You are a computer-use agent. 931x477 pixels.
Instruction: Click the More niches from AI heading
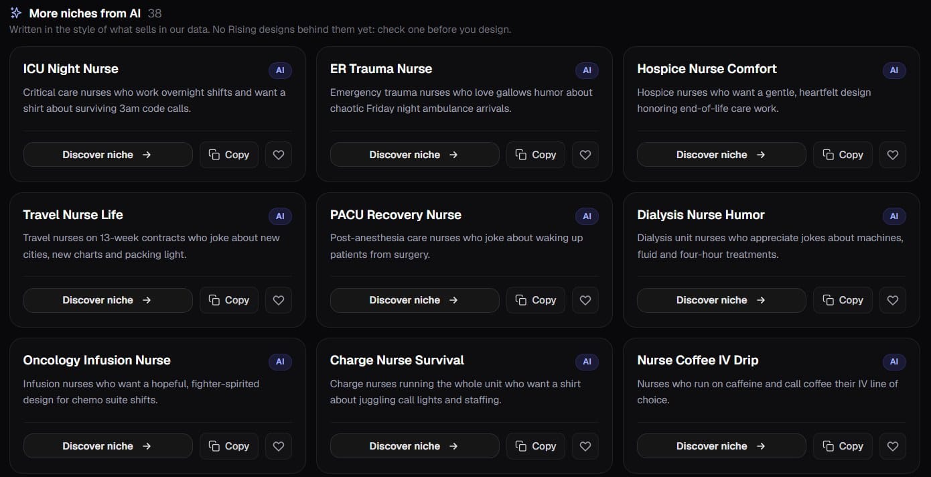pyautogui.click(x=85, y=13)
